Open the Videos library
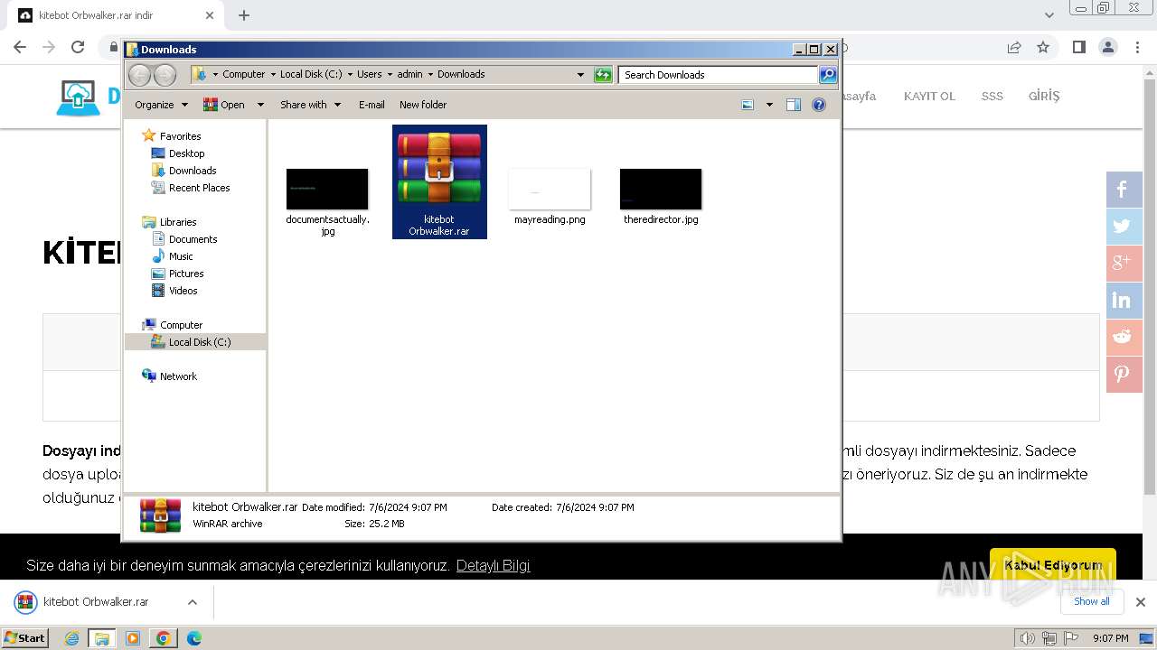 click(x=183, y=291)
